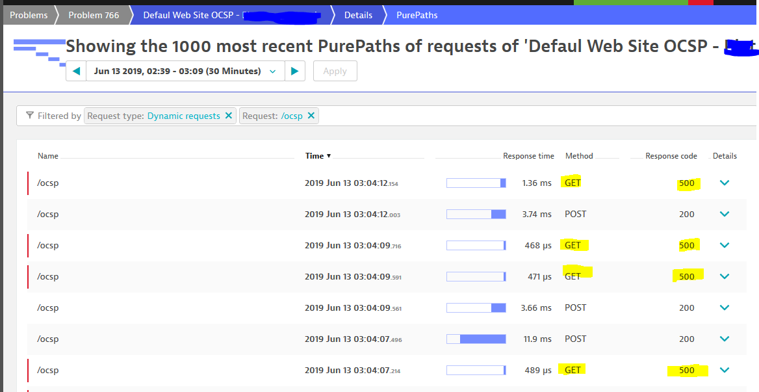Screen dimensions: 759x392
Task: Click the /ocsp name at 03:04:07.214
Action: point(48,371)
